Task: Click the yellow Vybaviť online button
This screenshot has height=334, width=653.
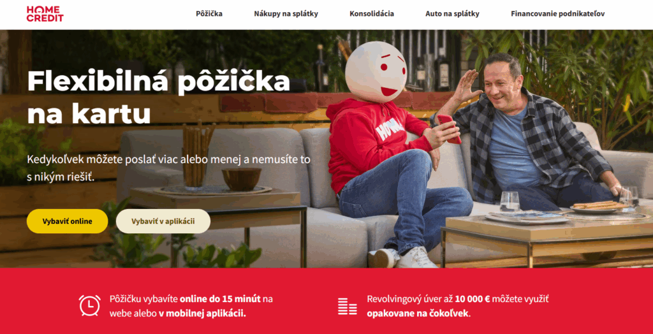Action: [x=68, y=221]
